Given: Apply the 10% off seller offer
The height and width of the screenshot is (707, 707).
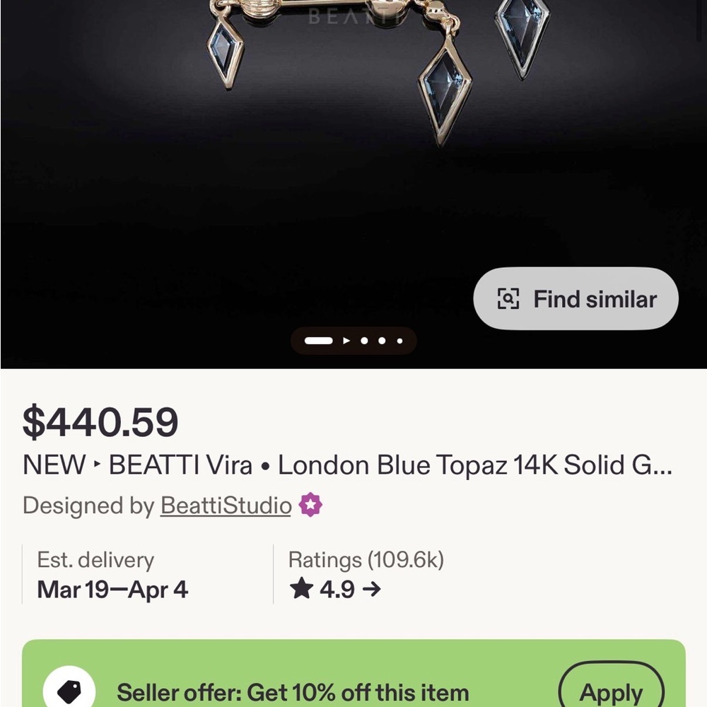Looking at the screenshot, I should pyautogui.click(x=611, y=691).
